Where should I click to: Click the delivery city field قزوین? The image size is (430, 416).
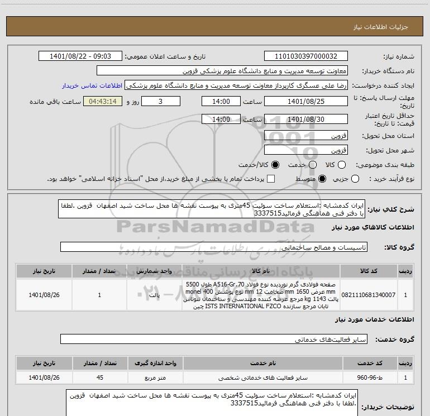(306, 150)
